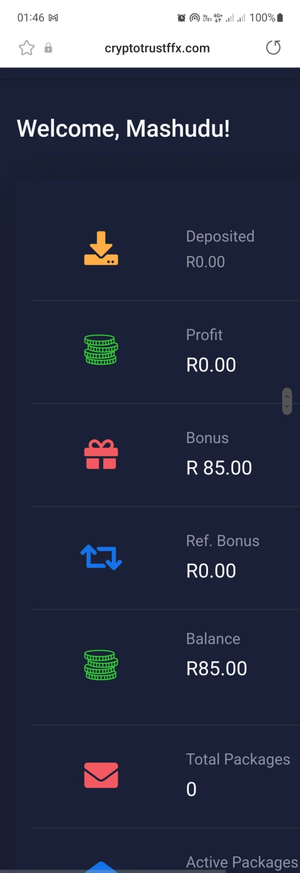Tap the Gmail notification icon in status bar

pos(53,18)
